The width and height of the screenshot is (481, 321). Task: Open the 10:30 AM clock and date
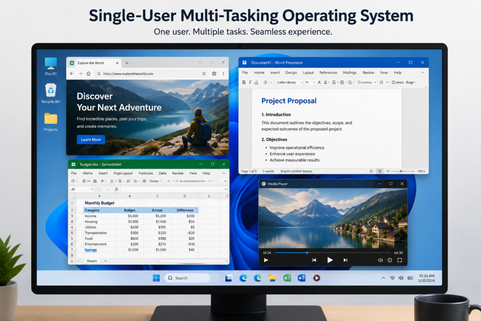pos(426,278)
